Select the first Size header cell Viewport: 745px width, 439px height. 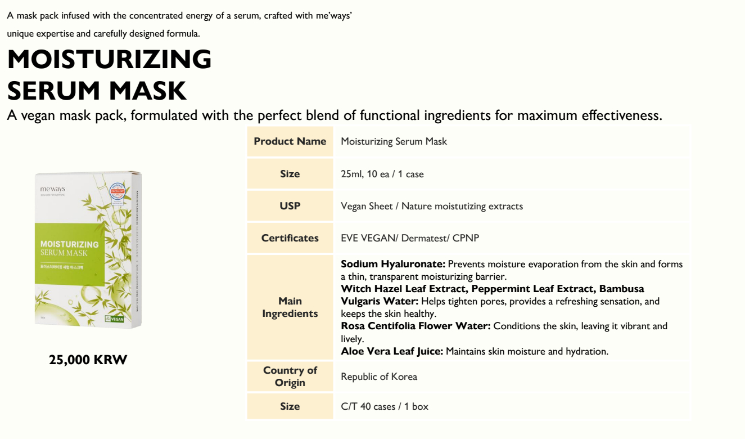pos(290,174)
